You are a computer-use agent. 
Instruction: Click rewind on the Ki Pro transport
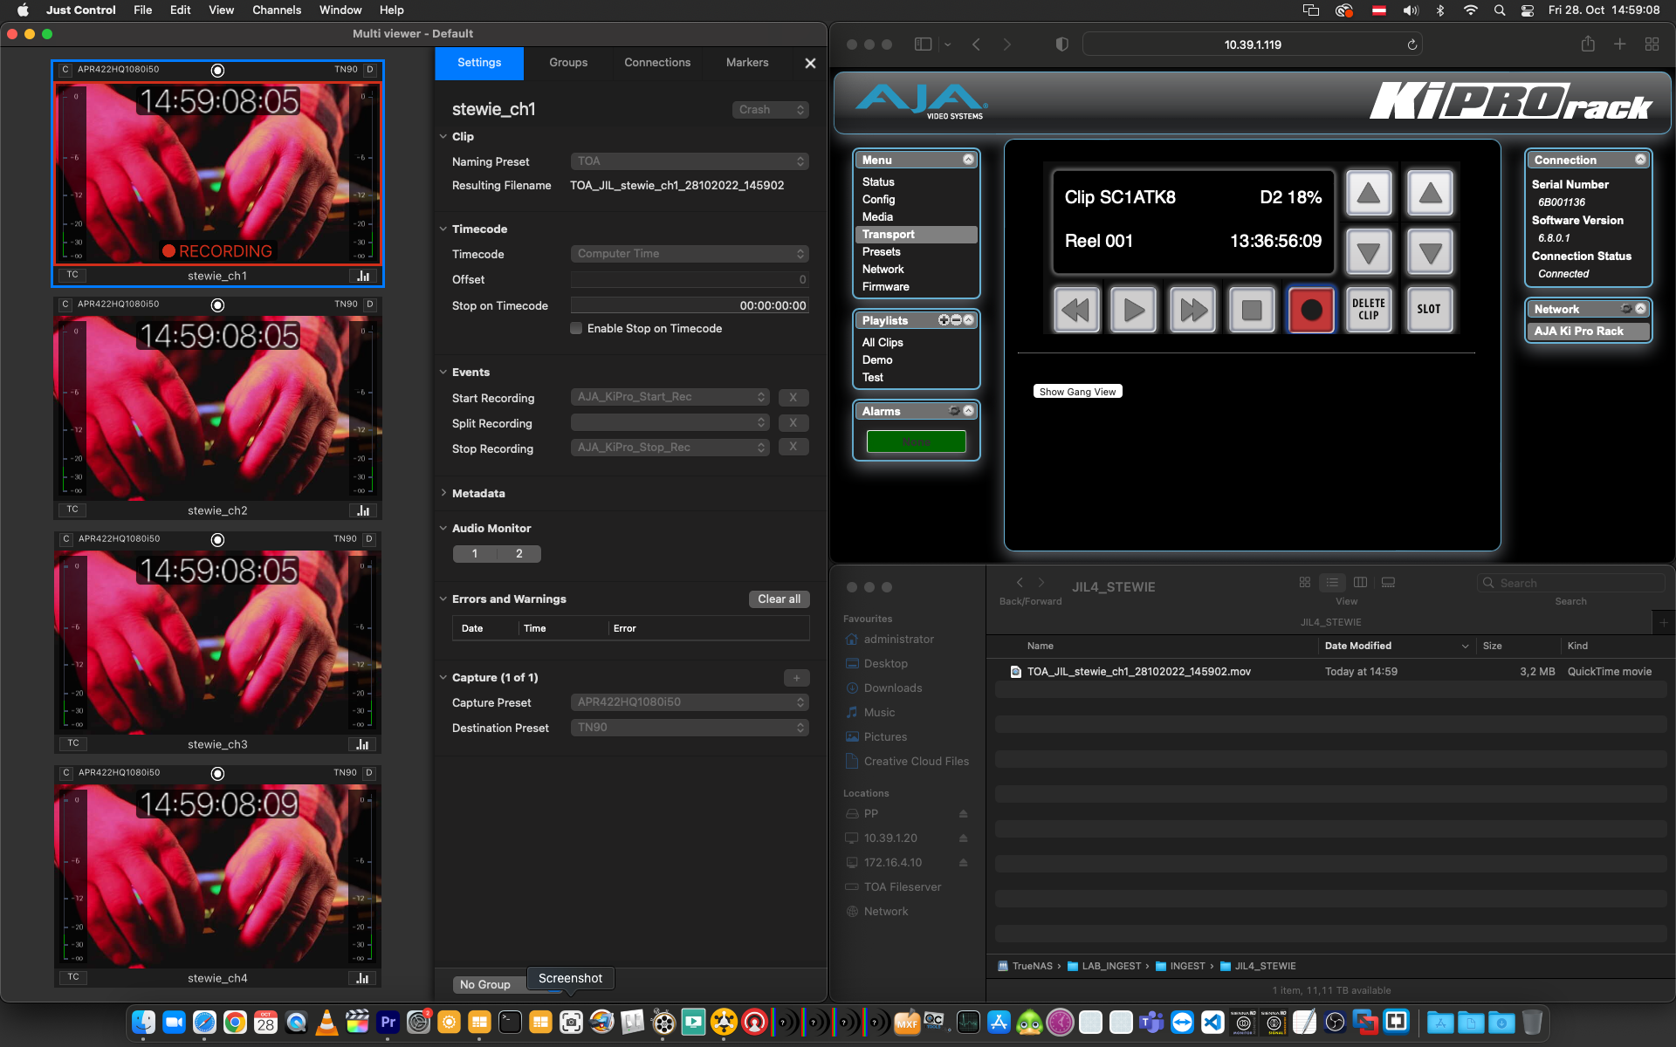click(1075, 310)
